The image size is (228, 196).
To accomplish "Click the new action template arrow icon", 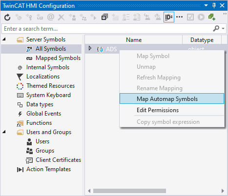I will point(94,17).
